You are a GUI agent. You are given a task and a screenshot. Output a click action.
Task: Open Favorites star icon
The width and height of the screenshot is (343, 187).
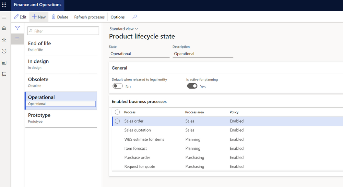click(x=4, y=40)
